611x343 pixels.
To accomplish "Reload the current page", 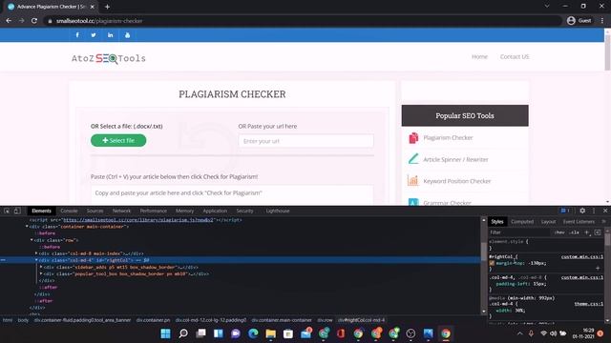I will (34, 21).
